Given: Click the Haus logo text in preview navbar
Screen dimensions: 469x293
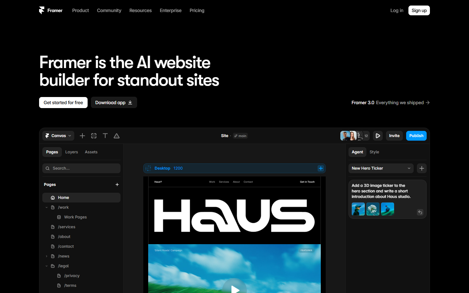Looking at the screenshot, I should 158,182.
